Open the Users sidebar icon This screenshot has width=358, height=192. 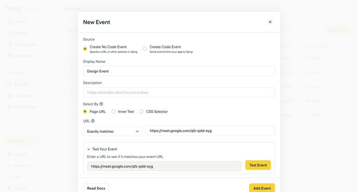tap(10, 73)
